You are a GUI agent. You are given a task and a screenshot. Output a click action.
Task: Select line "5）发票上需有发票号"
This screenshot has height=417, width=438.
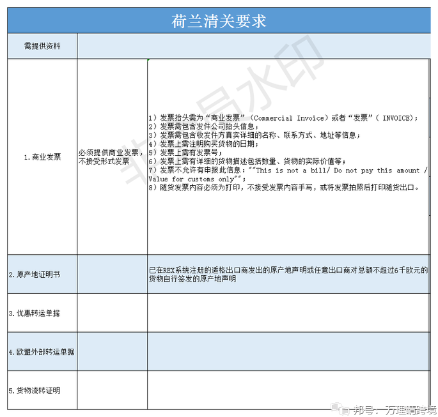coord(185,153)
